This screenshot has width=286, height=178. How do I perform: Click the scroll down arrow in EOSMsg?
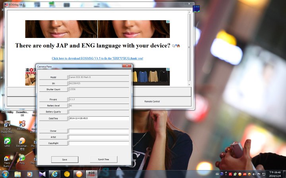189,85
